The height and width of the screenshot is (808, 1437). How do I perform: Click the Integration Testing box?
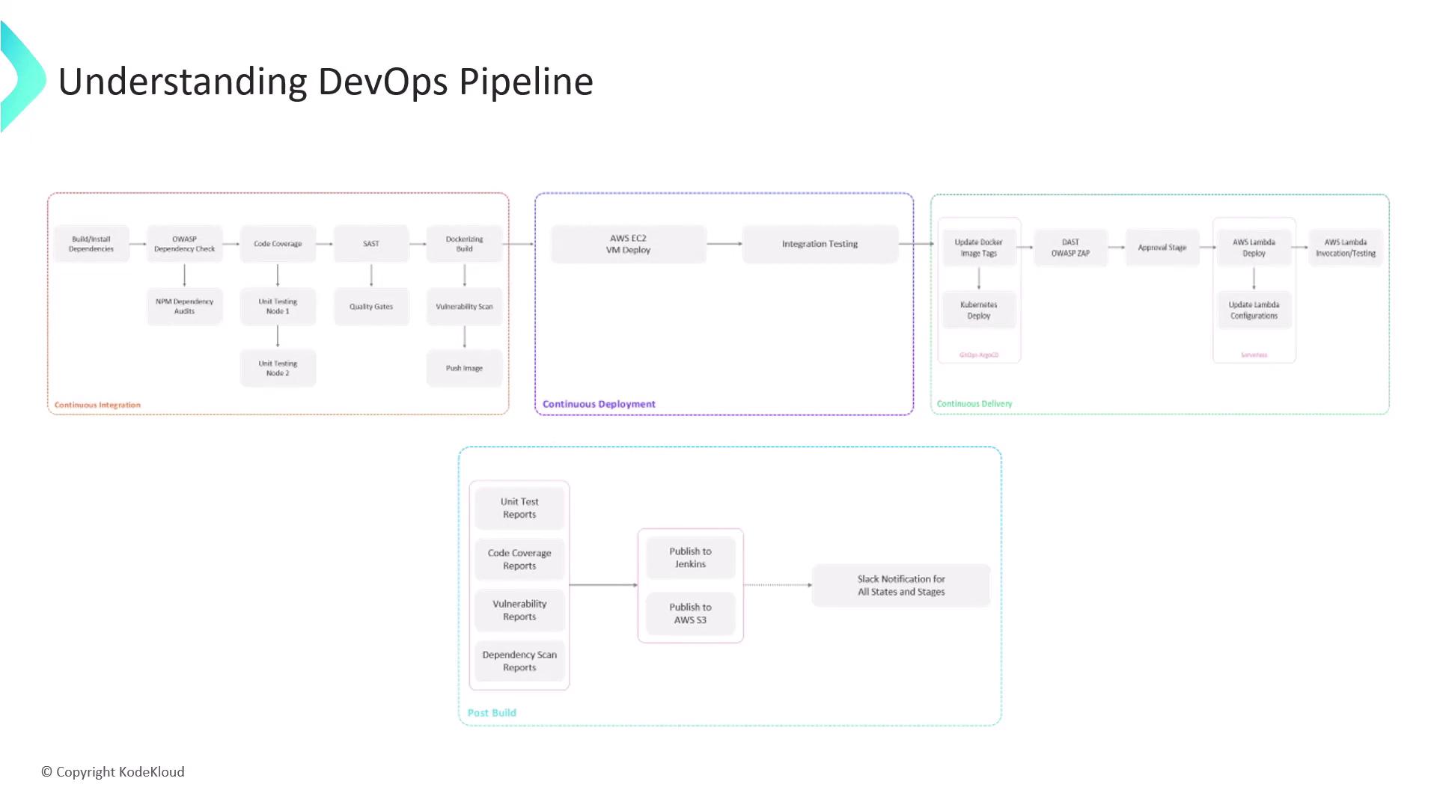tap(820, 244)
